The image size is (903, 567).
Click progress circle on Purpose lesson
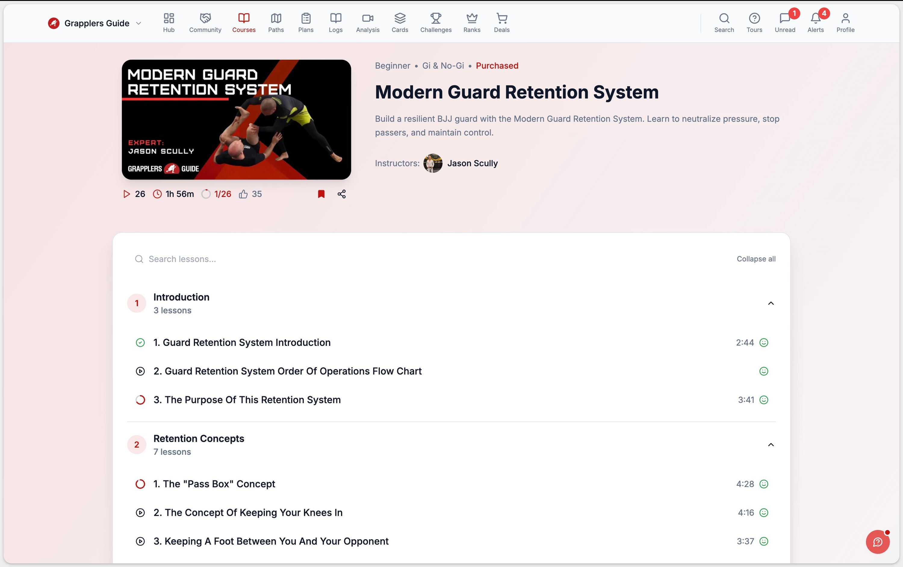[x=140, y=400]
